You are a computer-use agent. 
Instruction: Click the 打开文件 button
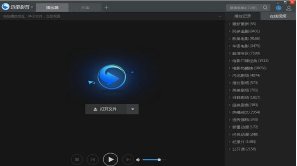[106, 109]
